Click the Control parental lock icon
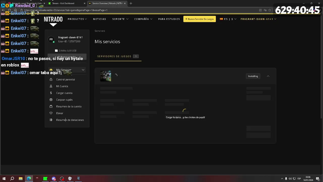This screenshot has width=323, height=182. (x=51, y=79)
